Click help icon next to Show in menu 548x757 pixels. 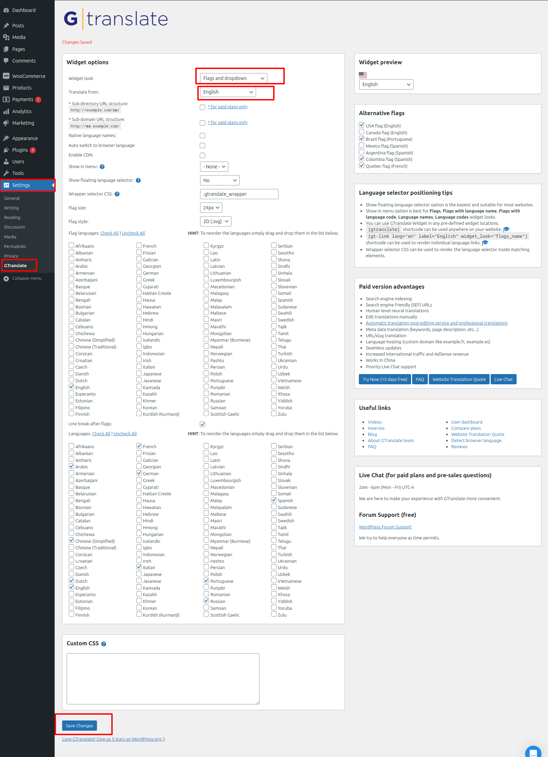(x=102, y=167)
